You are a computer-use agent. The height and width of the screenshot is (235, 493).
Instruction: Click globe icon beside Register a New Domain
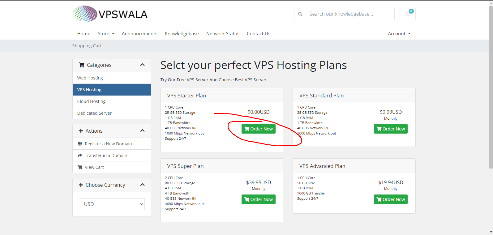click(x=80, y=144)
